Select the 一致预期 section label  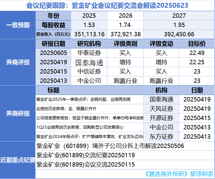tap(18, 25)
